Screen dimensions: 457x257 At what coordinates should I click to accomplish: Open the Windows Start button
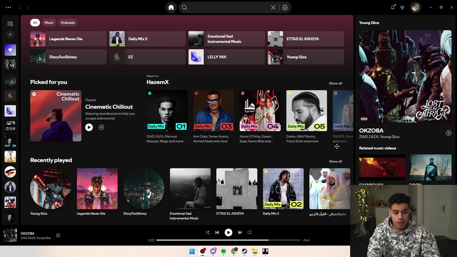click(x=192, y=251)
